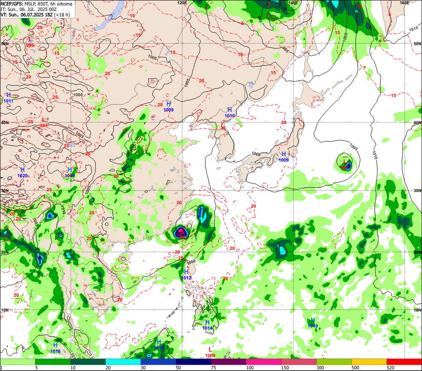
Task: Select the olive 300–500 mm legend swatch
Action: tap(334, 362)
